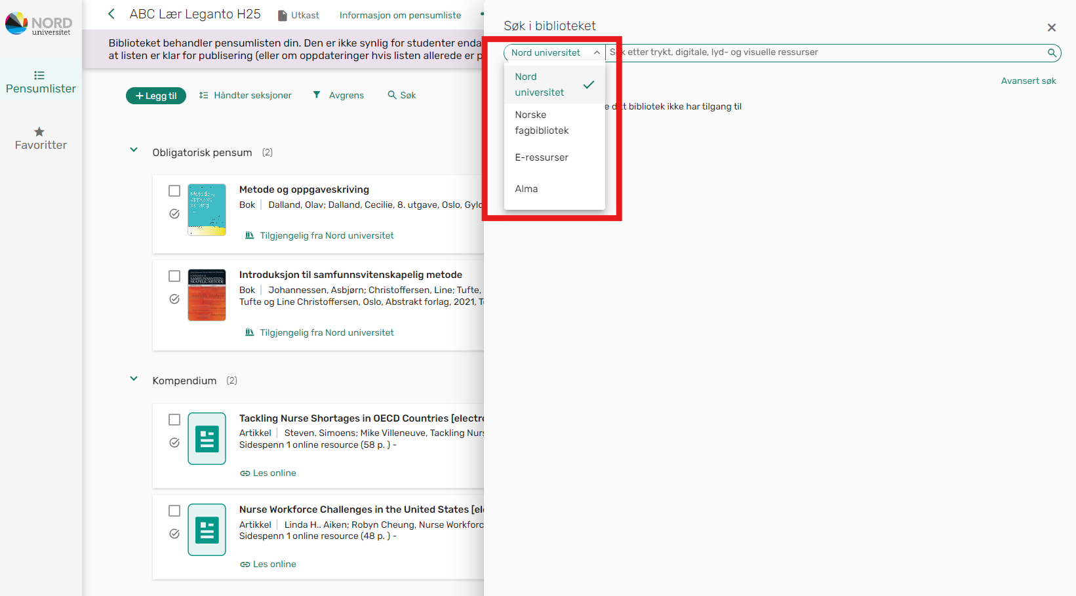Click status check icon for Tackling Nurse Shortages

pos(174,443)
